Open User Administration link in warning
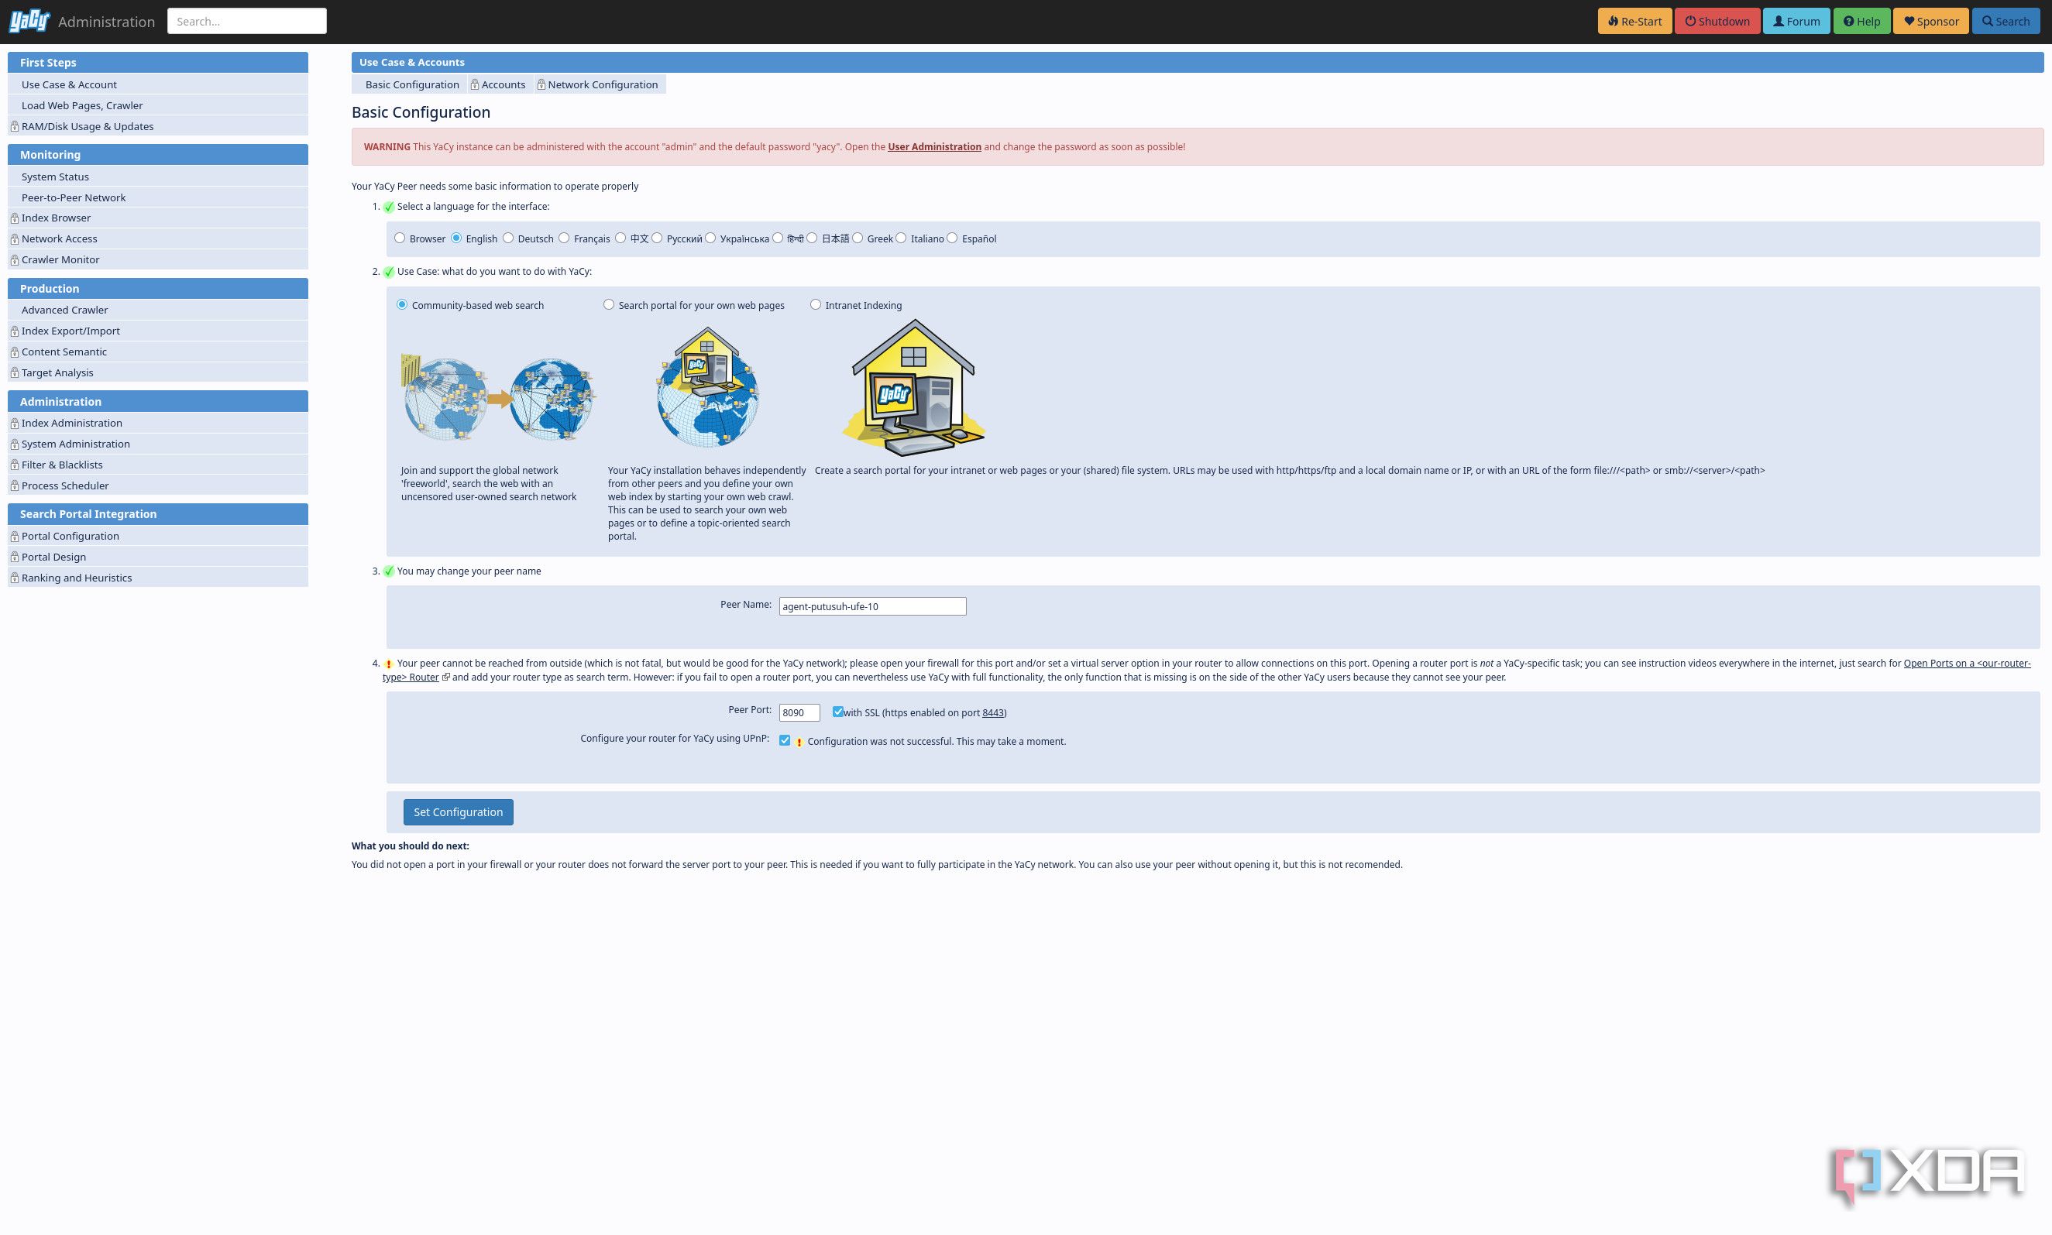This screenshot has width=2052, height=1235. click(934, 146)
